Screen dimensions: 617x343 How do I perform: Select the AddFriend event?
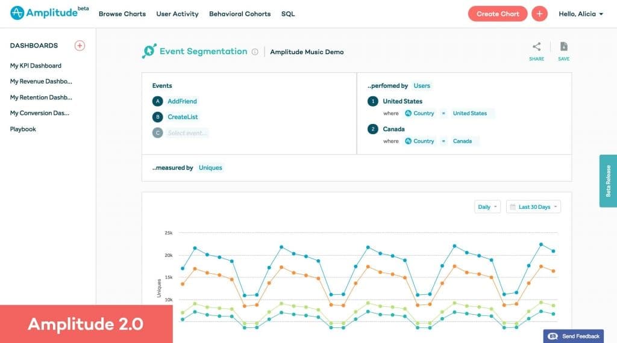click(182, 102)
